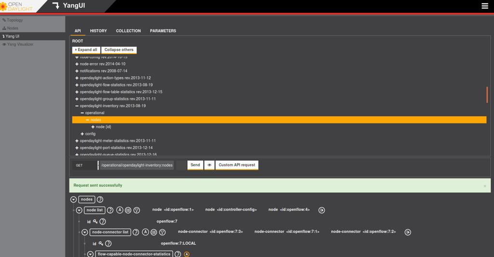Open the GET method dropdown
Viewport: 494px width, 257px height.
[x=85, y=165]
